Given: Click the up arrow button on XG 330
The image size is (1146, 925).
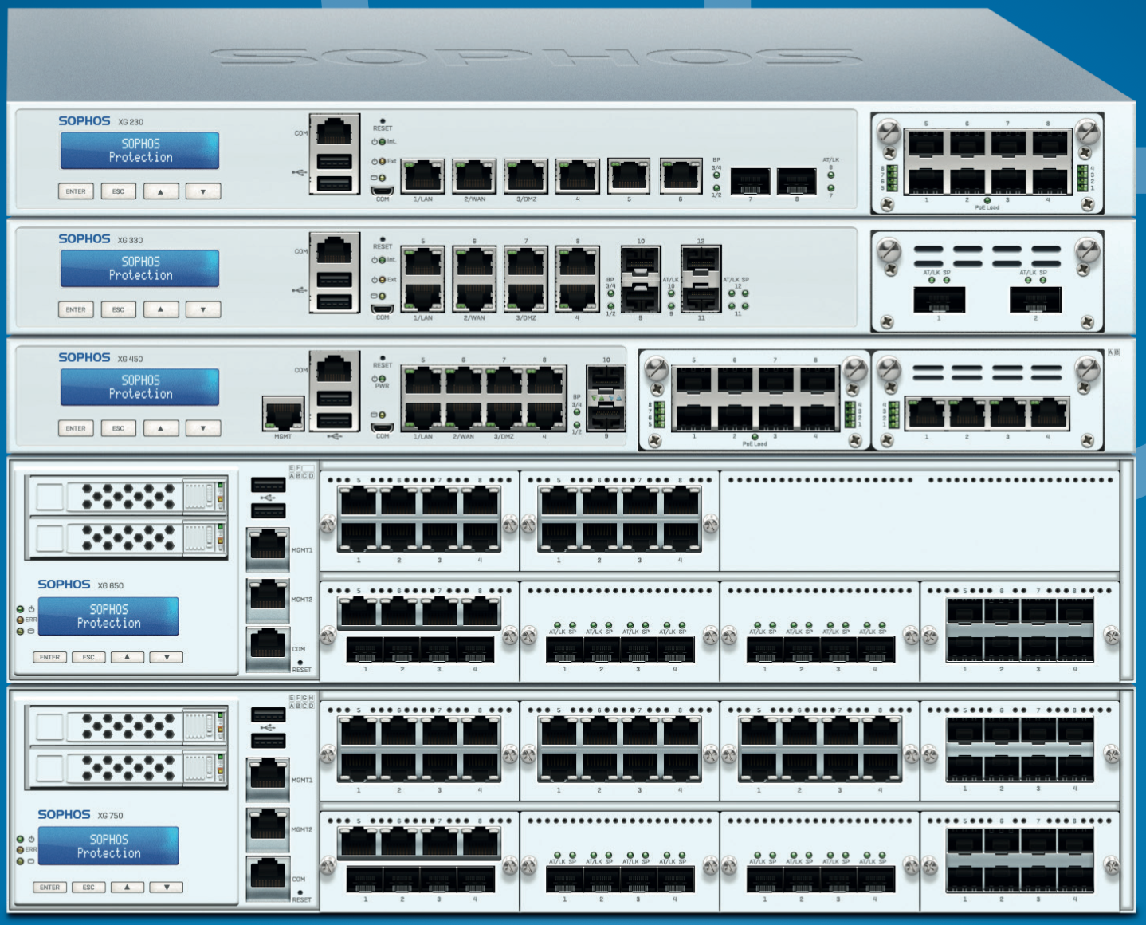Looking at the screenshot, I should tap(161, 309).
